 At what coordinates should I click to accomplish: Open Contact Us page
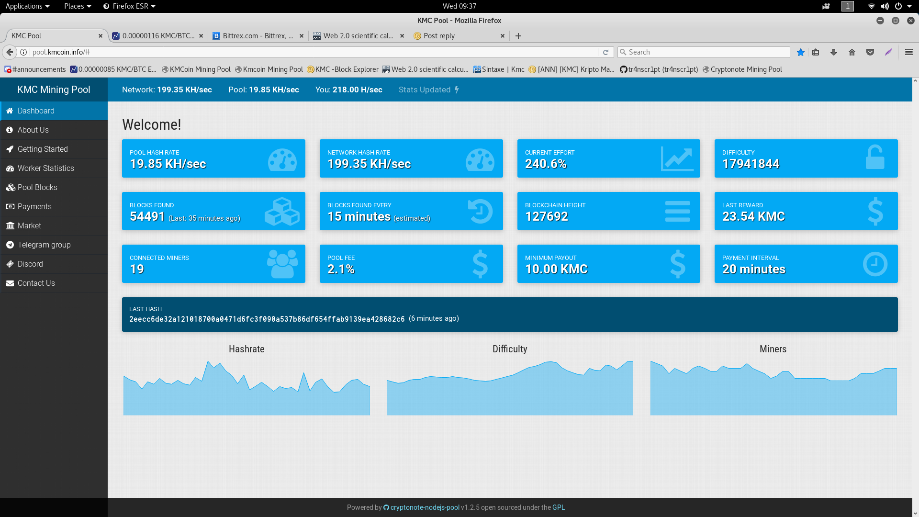click(54, 283)
